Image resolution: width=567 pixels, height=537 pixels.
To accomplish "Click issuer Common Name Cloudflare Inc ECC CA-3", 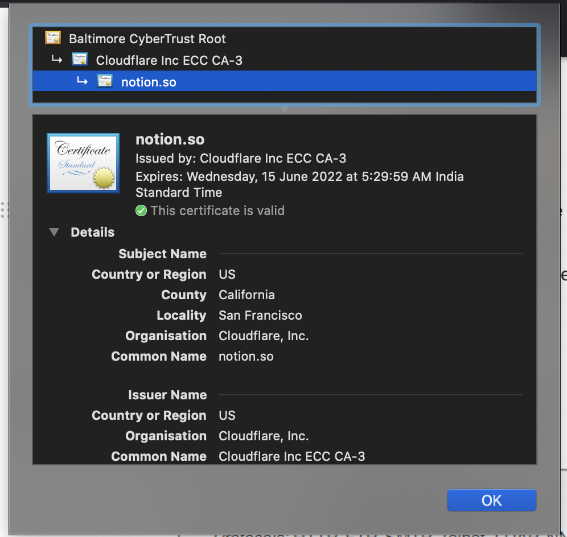I will pyautogui.click(x=292, y=456).
